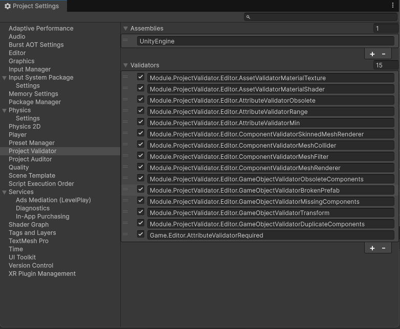The height and width of the screenshot is (329, 400).
Task: Disable ComponentValidatorSkinnedMeshRenderer validator
Action: pyautogui.click(x=141, y=133)
